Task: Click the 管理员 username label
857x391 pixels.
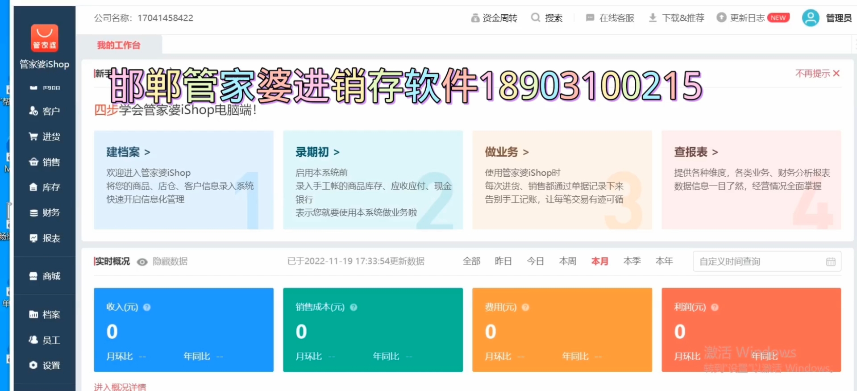Action: pos(838,18)
